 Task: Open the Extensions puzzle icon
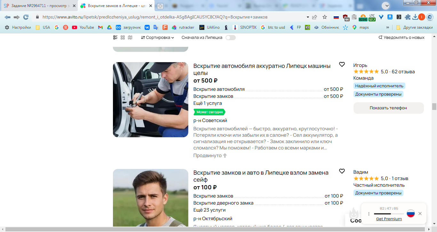pos(408,17)
